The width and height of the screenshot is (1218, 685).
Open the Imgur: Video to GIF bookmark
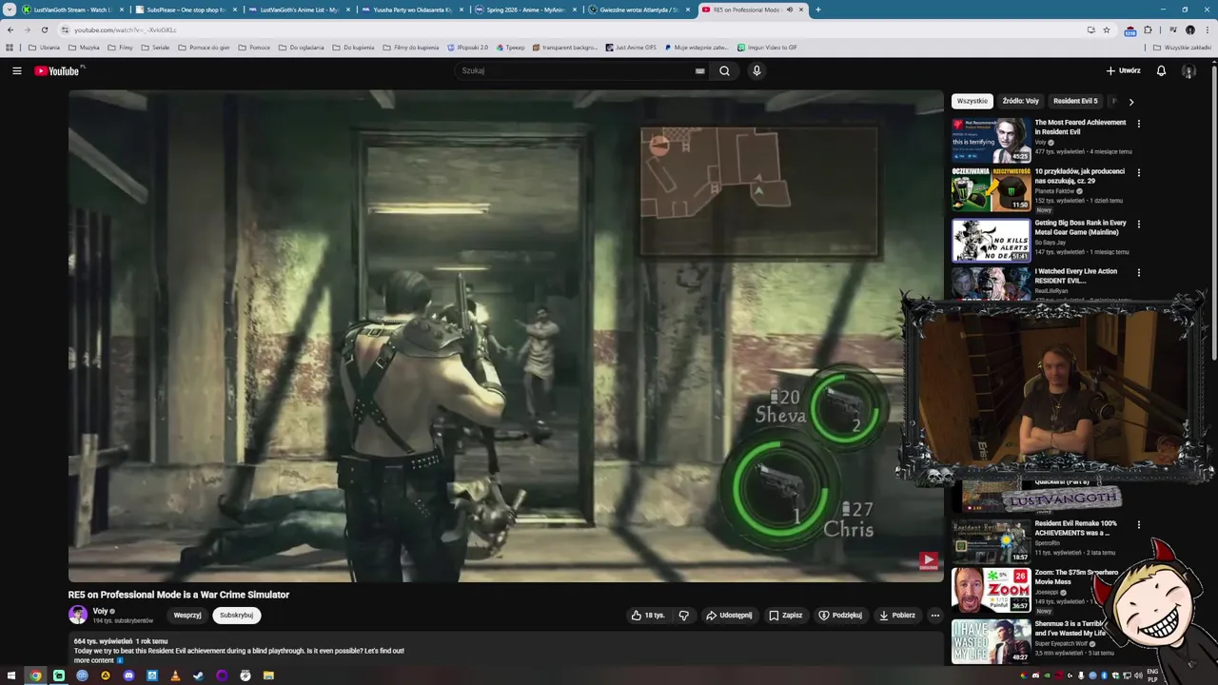(x=767, y=48)
